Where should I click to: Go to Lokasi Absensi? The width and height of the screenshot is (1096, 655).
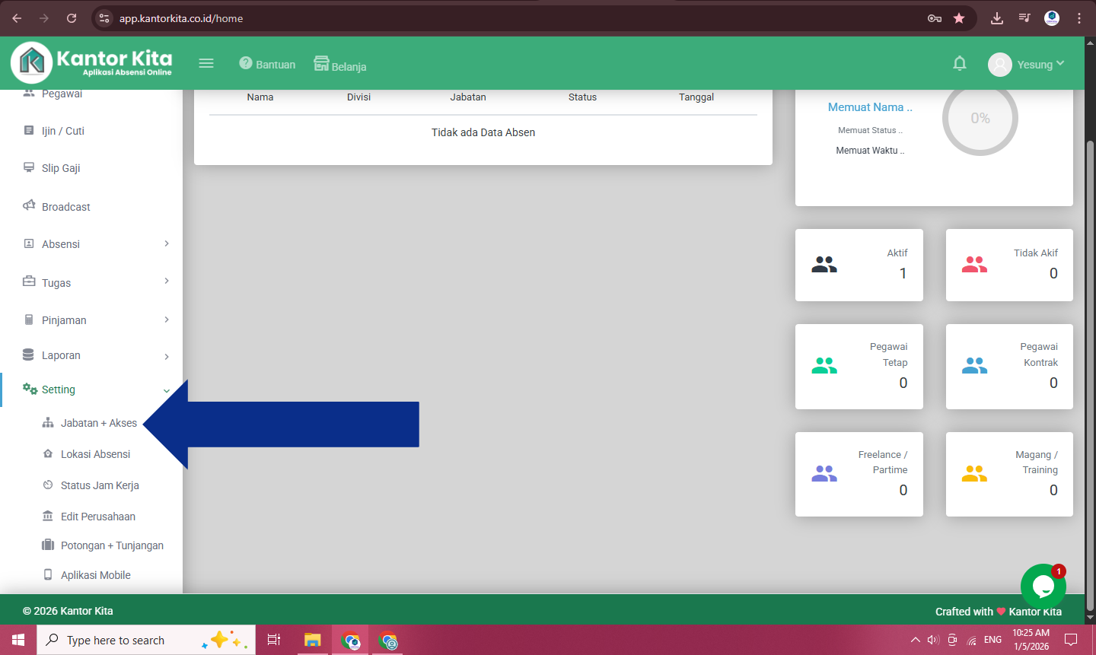point(95,454)
